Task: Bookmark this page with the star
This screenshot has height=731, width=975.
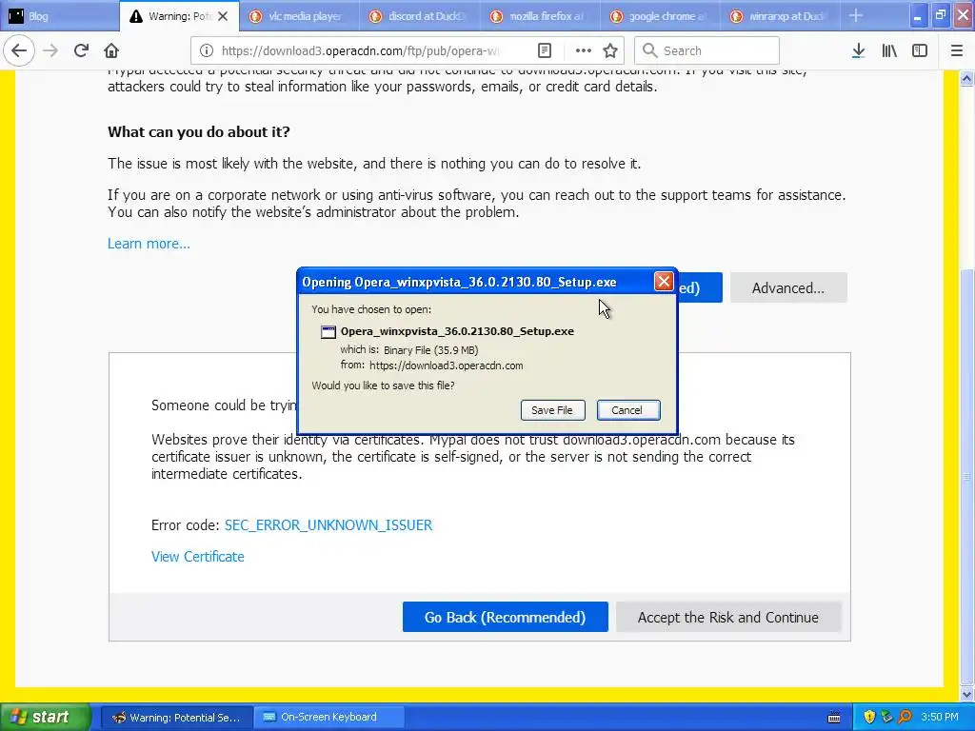Action: point(610,50)
